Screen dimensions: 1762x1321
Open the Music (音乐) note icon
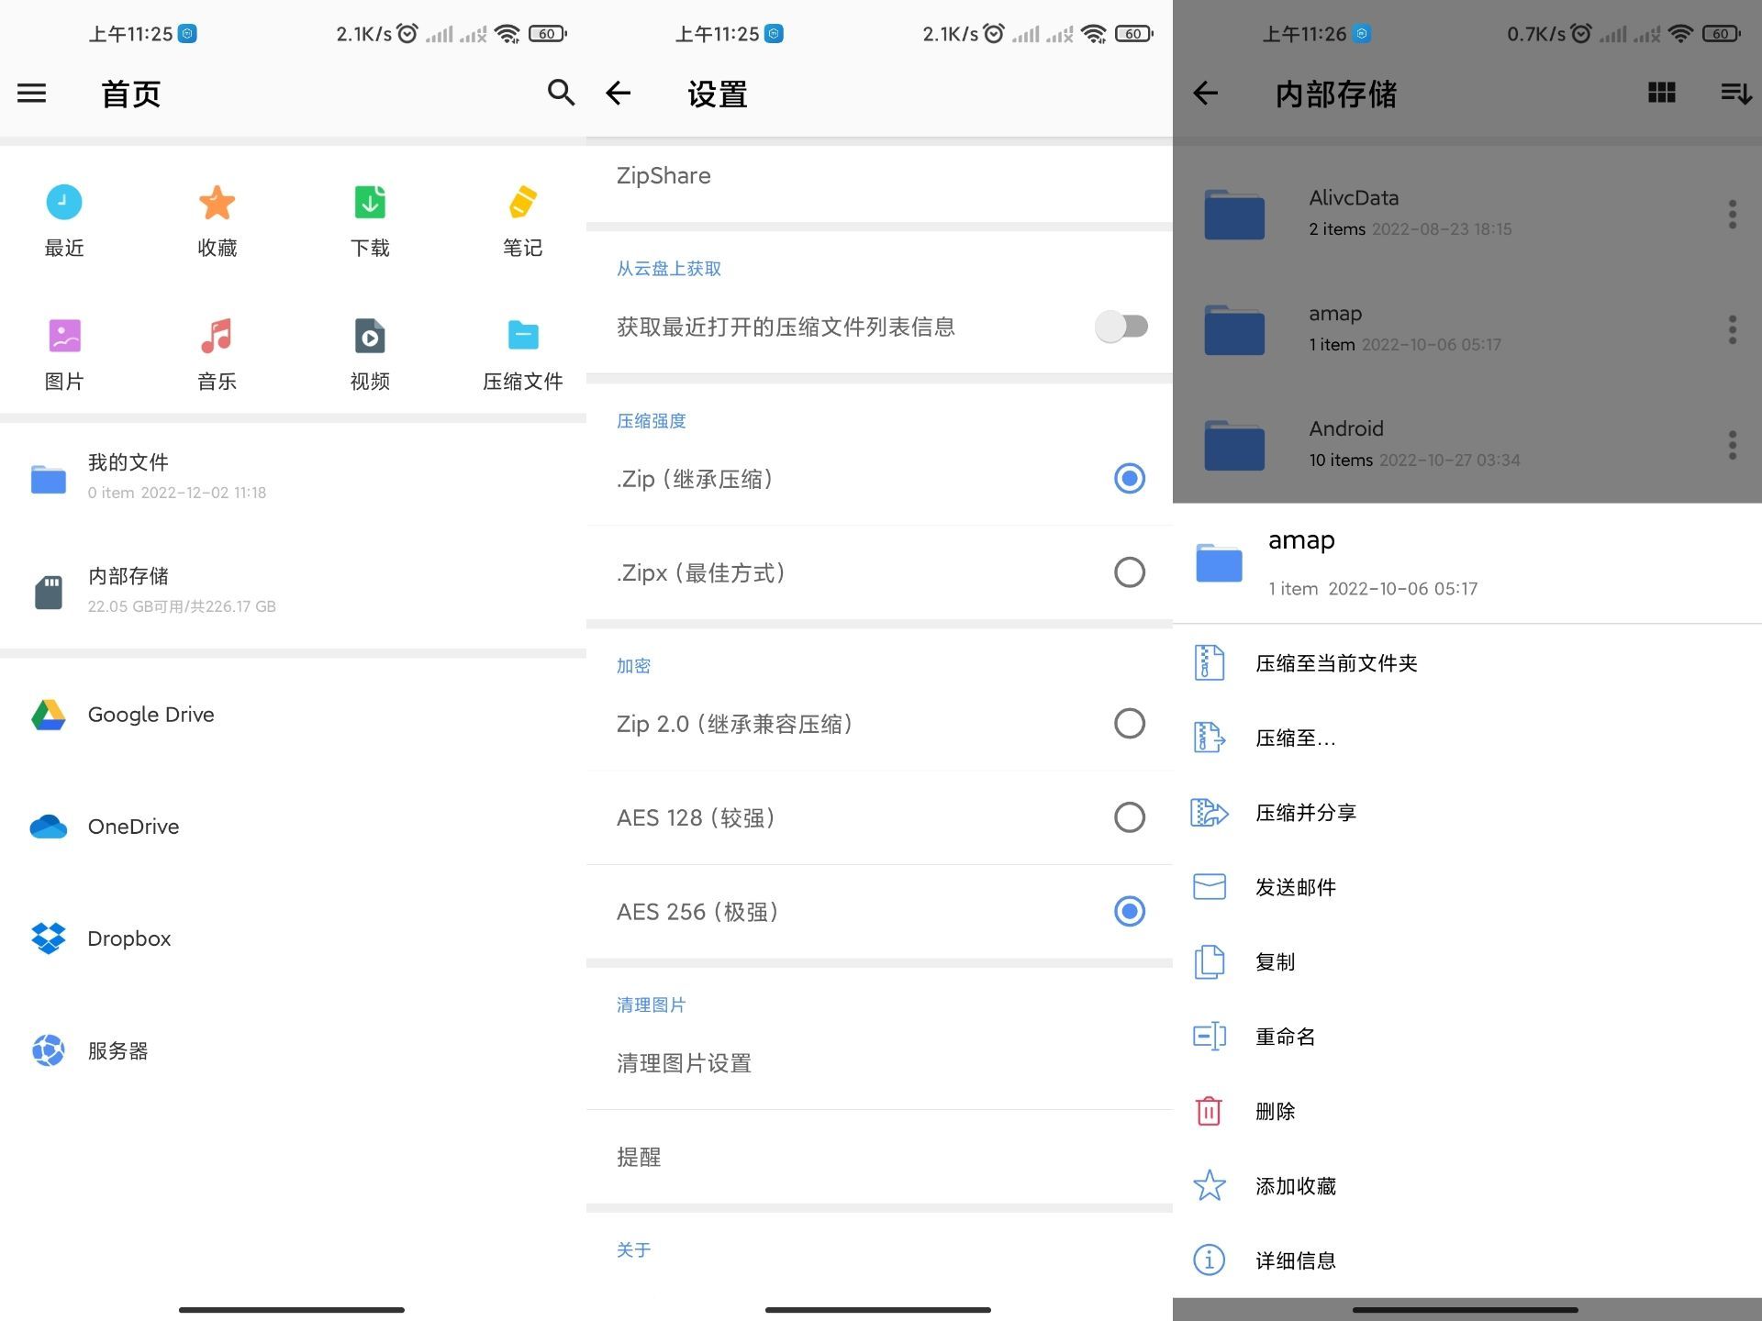(x=217, y=336)
